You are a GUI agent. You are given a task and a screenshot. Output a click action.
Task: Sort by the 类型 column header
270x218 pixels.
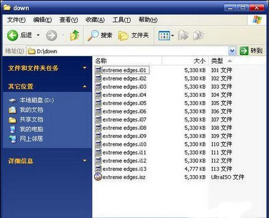click(x=237, y=61)
